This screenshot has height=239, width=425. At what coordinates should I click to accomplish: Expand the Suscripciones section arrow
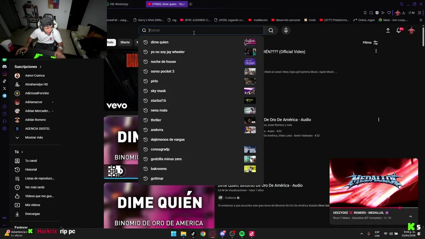coord(41,67)
